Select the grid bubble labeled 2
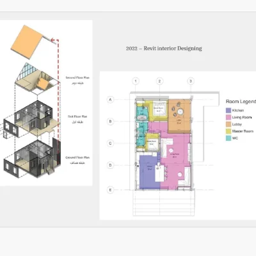The width and height of the screenshot is (256, 256). 159,81
